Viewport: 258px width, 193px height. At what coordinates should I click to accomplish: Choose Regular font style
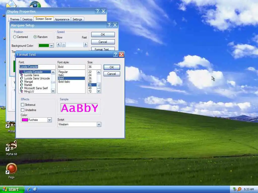pyautogui.click(x=71, y=72)
